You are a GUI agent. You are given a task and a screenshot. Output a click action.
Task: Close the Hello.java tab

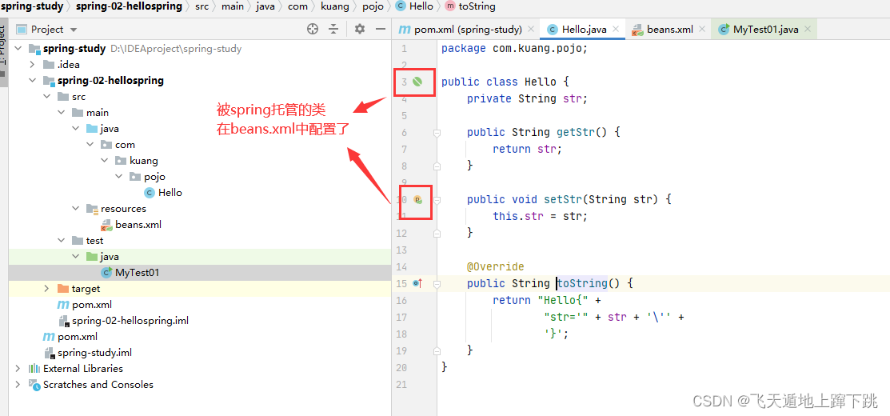pyautogui.click(x=615, y=29)
